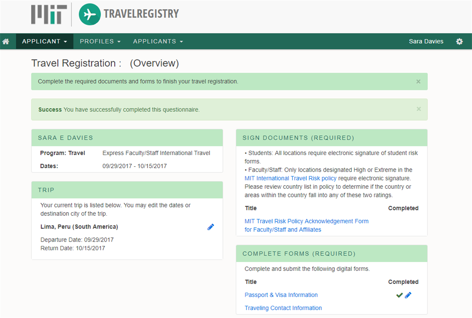Click the home icon in navigation bar
The height and width of the screenshot is (318, 472).
click(x=6, y=41)
